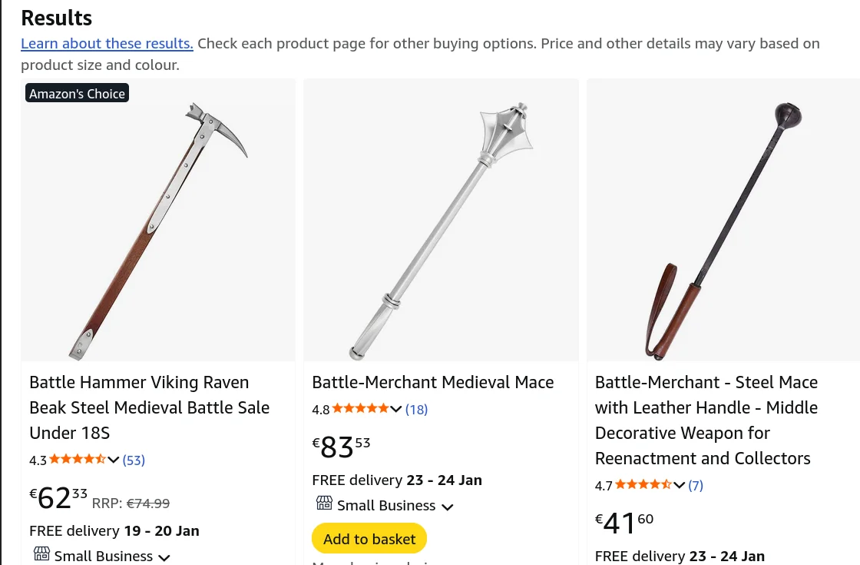Click the Small Business store icon under Medieval Mace

click(x=324, y=504)
